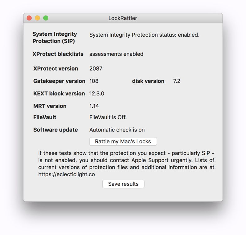This screenshot has height=235, width=246.
Task: Click the LockRattler window title
Action: click(123, 18)
